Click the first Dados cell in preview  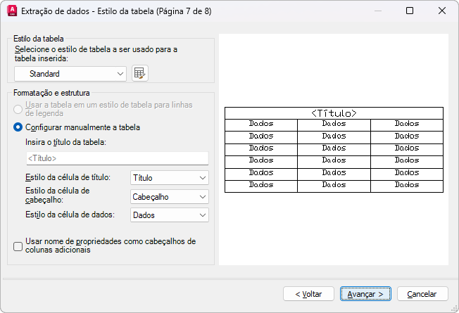coord(261,124)
